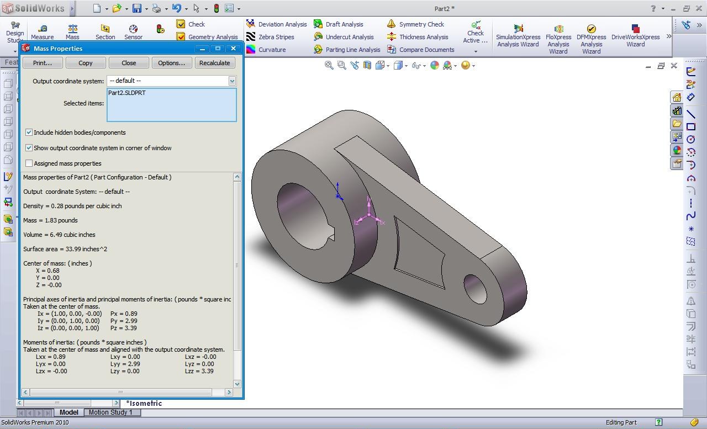Open Draft Analysis
Screen dimensions: 707x429
pos(339,24)
